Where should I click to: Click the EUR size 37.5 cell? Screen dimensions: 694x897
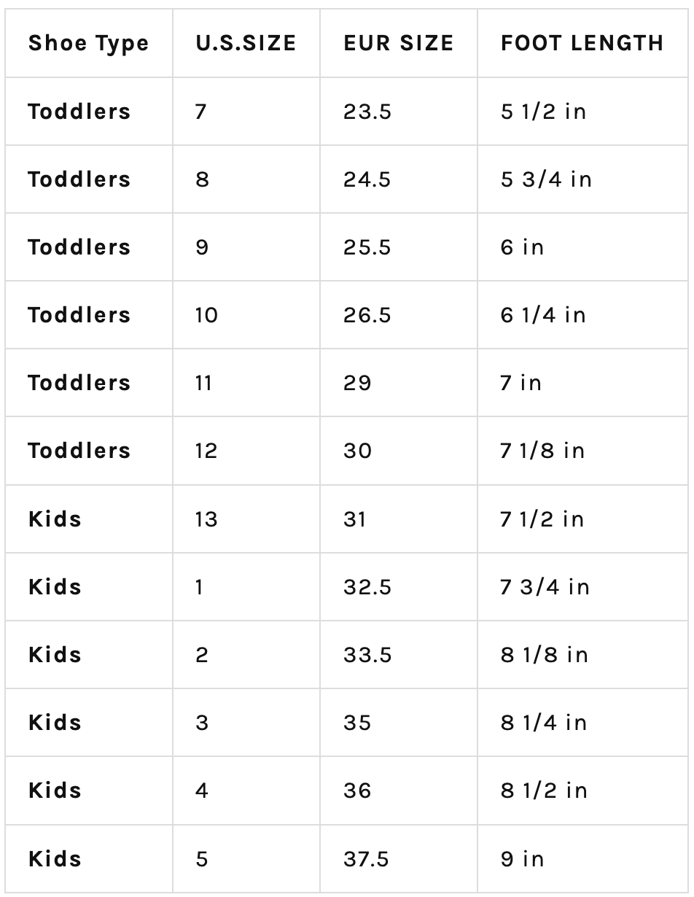[x=399, y=858]
